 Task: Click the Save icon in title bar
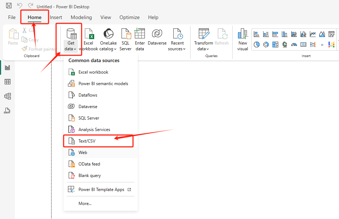(9, 6)
